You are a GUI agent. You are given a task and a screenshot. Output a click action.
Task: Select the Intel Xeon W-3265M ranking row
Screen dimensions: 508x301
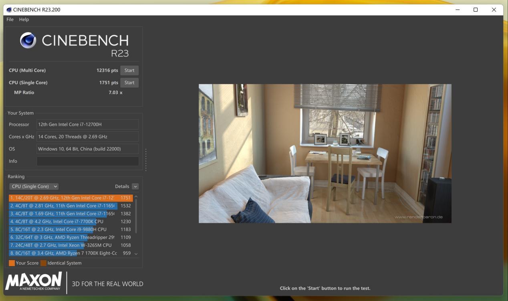point(71,245)
